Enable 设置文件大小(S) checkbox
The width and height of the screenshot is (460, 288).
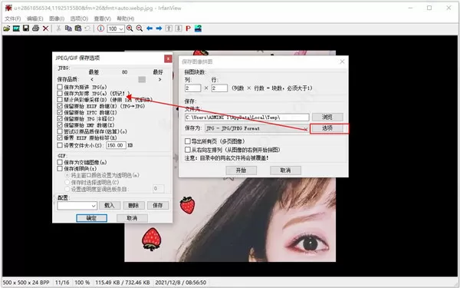click(x=60, y=145)
